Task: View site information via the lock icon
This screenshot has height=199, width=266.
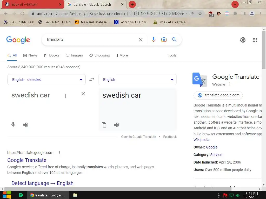Action: [33, 13]
